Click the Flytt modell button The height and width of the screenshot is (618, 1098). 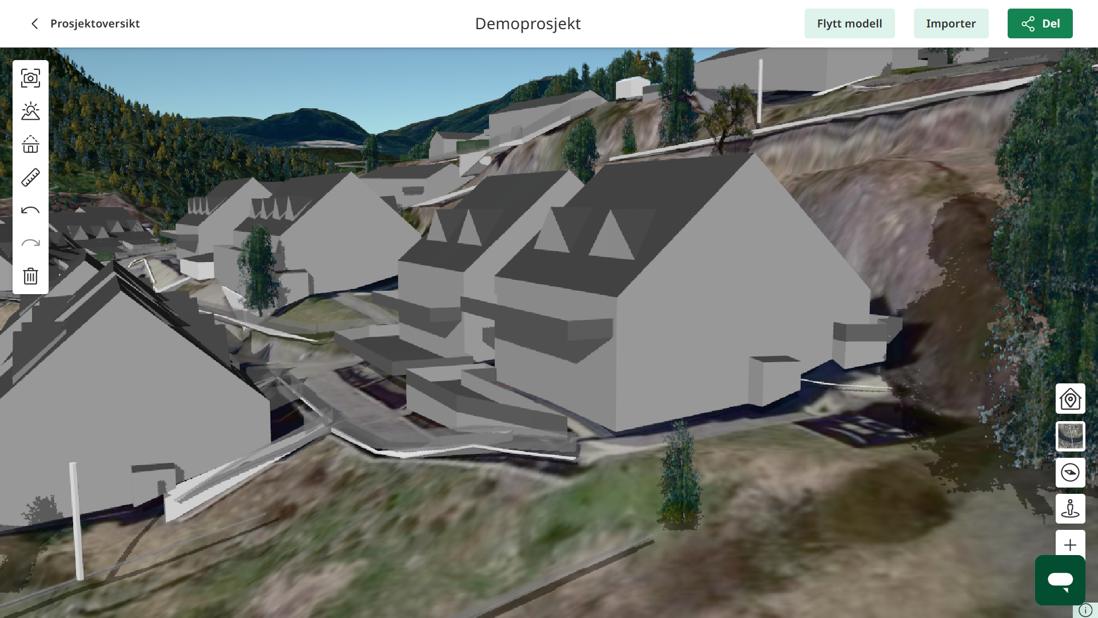[849, 23]
